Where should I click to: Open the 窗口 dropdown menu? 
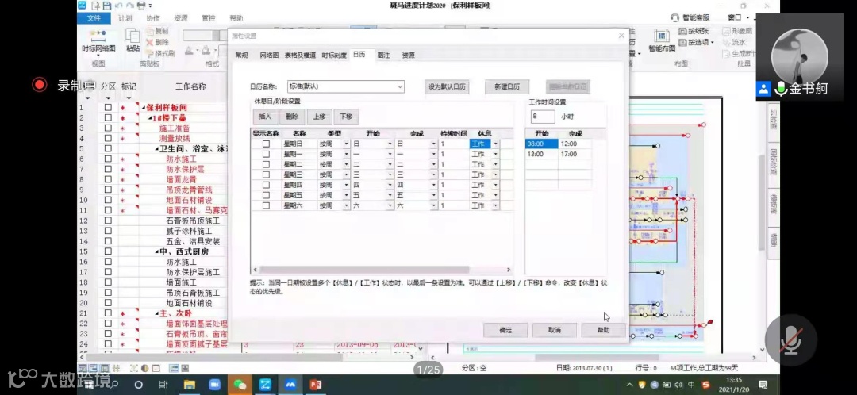click(739, 18)
